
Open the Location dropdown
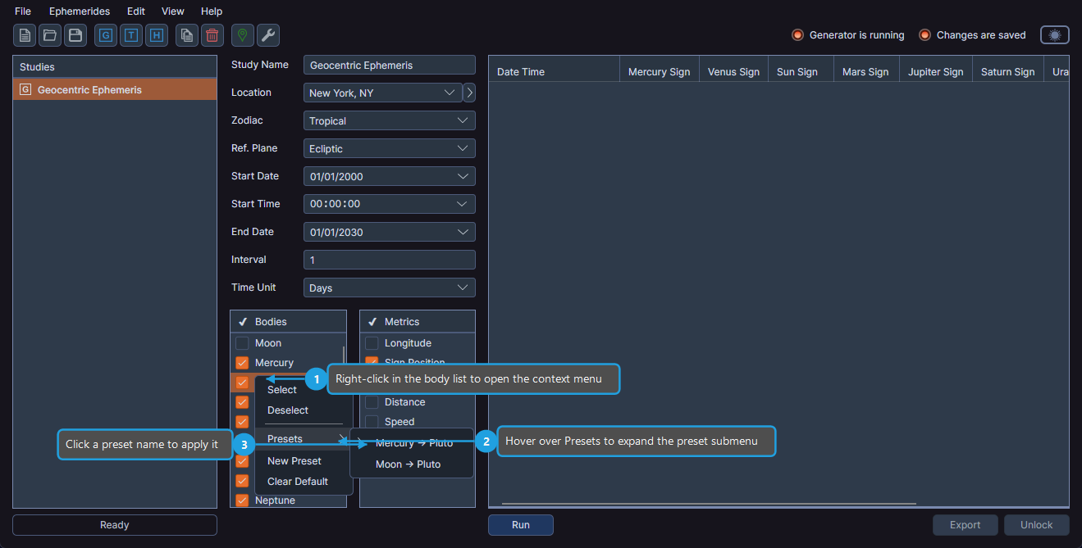point(381,93)
